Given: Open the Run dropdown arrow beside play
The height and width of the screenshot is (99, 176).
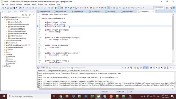Looking at the screenshot, I should (73, 8).
